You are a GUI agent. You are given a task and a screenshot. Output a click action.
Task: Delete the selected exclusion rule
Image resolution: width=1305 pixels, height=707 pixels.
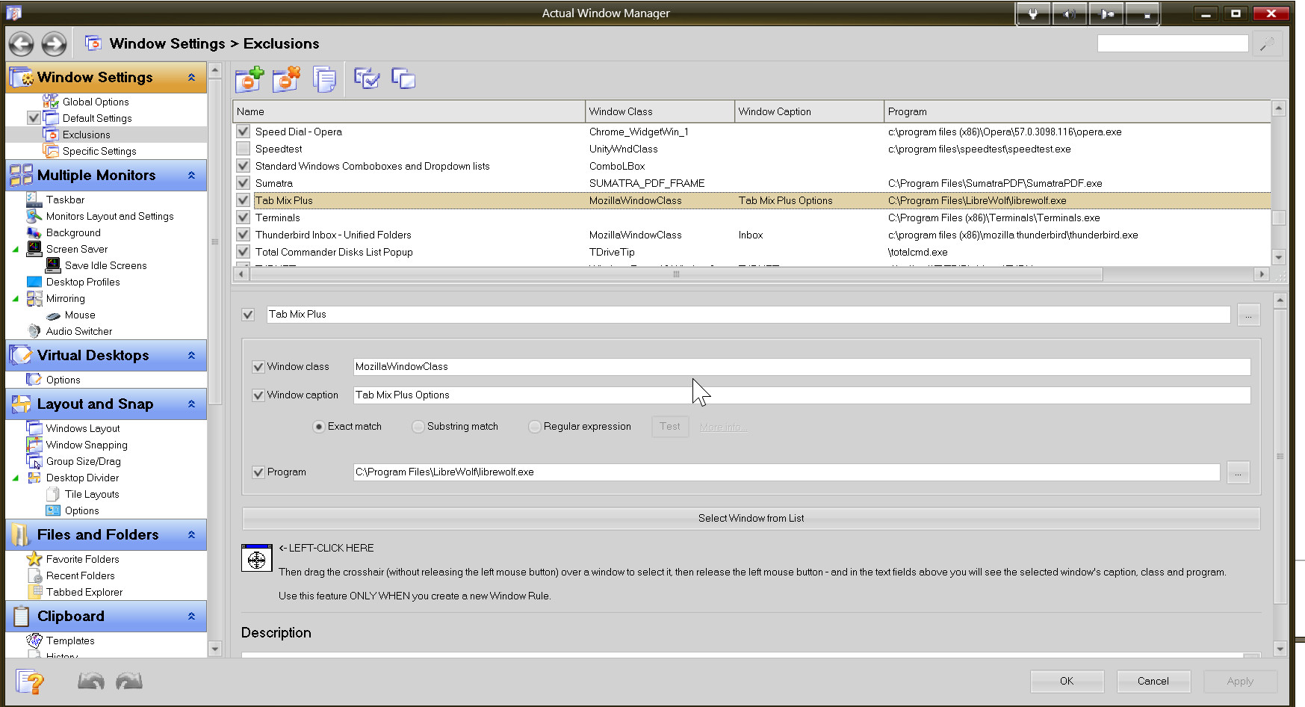[x=286, y=78]
